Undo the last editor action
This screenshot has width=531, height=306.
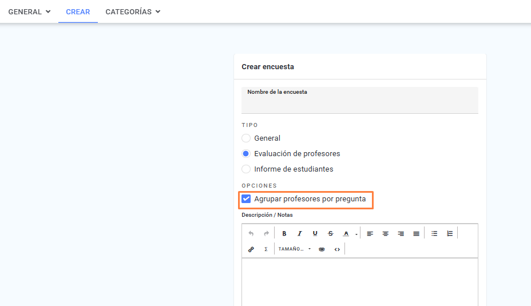[x=251, y=233]
